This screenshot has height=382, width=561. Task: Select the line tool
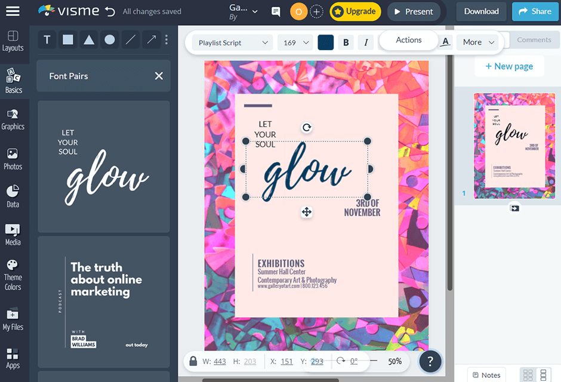tap(130, 40)
